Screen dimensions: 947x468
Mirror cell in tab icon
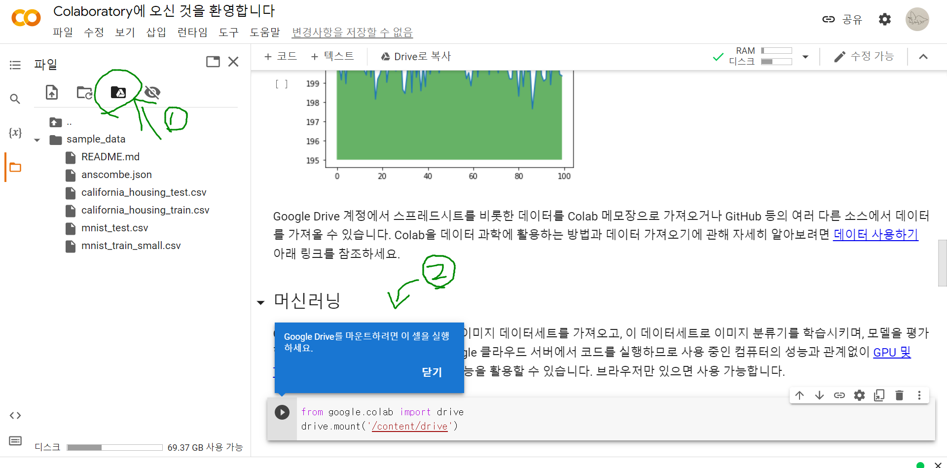pos(879,396)
